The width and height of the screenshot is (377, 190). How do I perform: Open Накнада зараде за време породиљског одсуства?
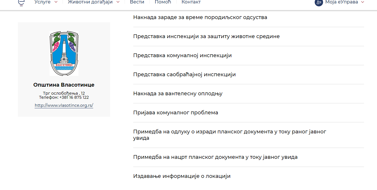(x=200, y=17)
